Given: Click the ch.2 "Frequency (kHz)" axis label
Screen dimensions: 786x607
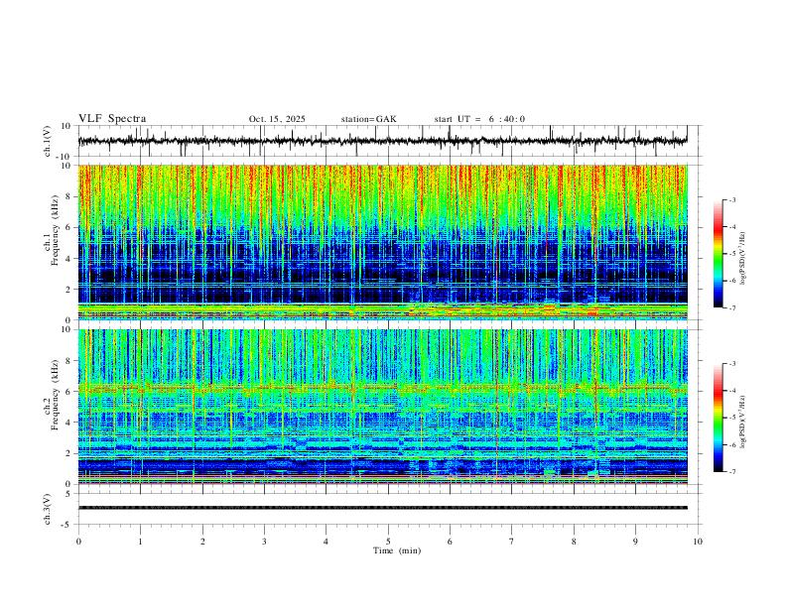Looking at the screenshot, I should 55,395.
